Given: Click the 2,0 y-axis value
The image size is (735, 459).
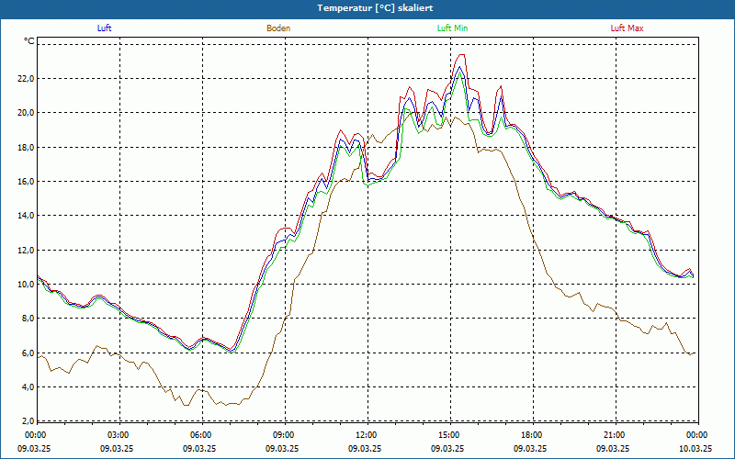Looking at the screenshot, I should 28,420.
